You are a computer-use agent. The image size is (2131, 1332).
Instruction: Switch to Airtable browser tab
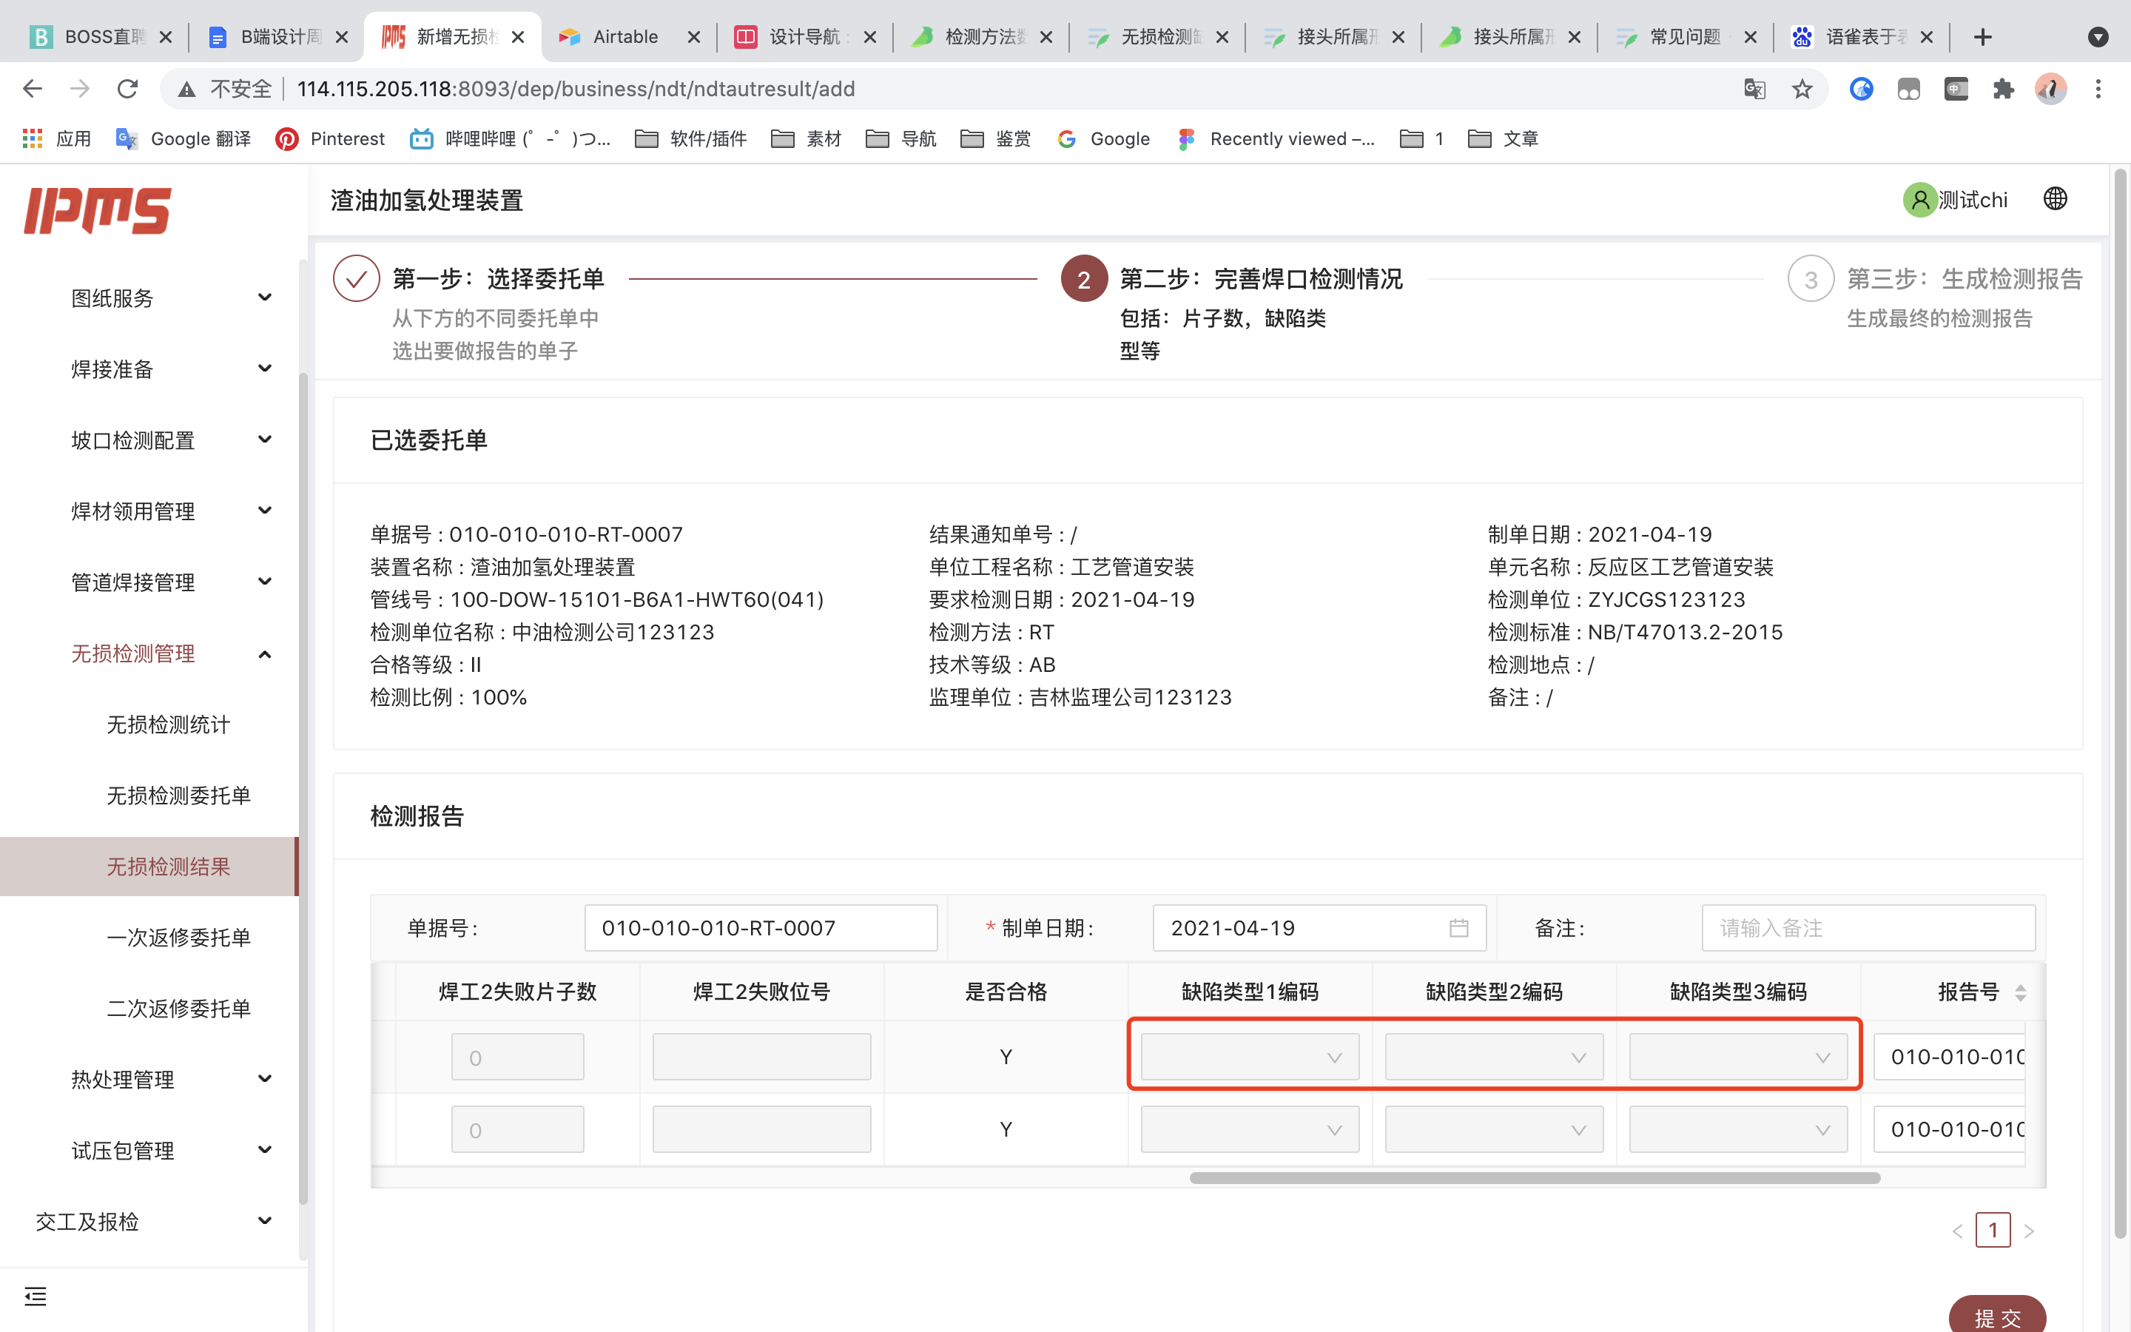coord(628,37)
